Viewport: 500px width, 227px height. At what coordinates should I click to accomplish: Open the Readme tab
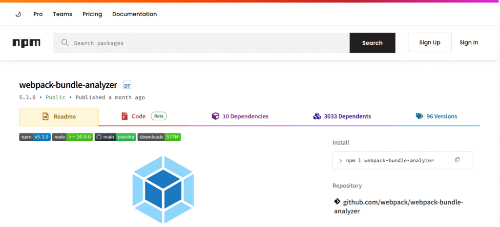59,116
